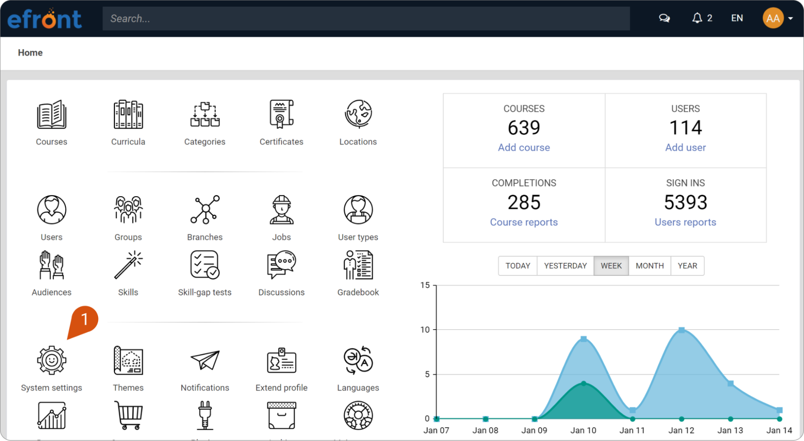Open the EN language selector
Image resolution: width=804 pixels, height=441 pixels.
(x=737, y=18)
